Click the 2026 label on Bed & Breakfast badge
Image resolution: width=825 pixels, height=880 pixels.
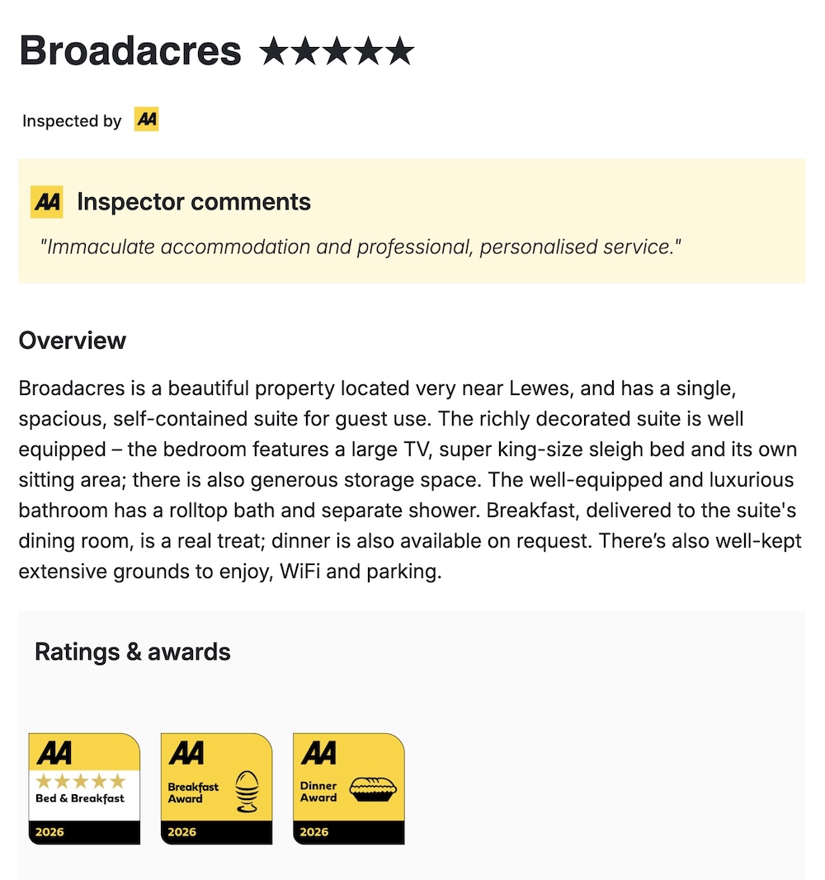click(49, 832)
